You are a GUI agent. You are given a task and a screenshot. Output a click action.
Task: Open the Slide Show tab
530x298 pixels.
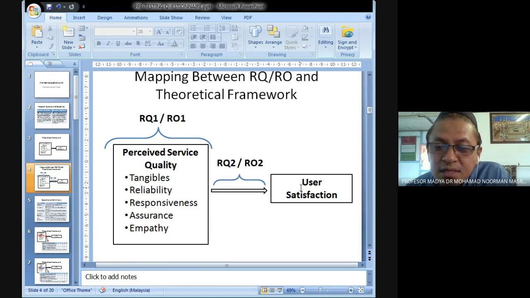pyautogui.click(x=171, y=17)
